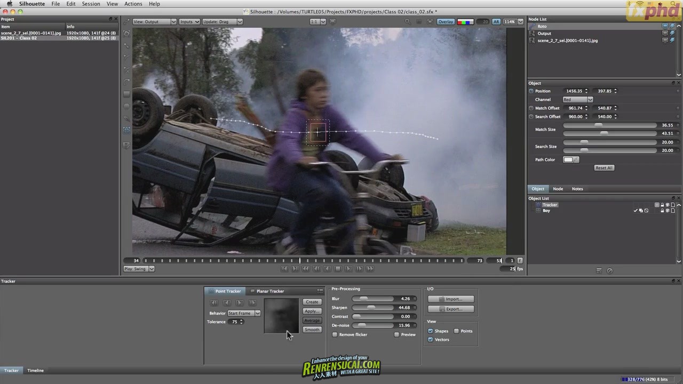The width and height of the screenshot is (683, 384).
Task: Open the Apple menu
Action: pos(9,4)
